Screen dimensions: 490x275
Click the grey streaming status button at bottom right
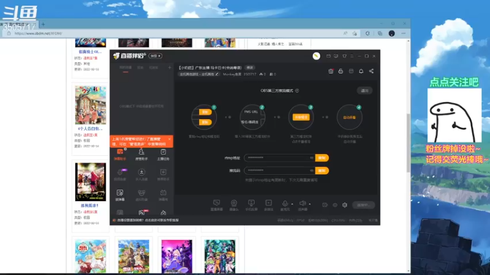point(363,205)
